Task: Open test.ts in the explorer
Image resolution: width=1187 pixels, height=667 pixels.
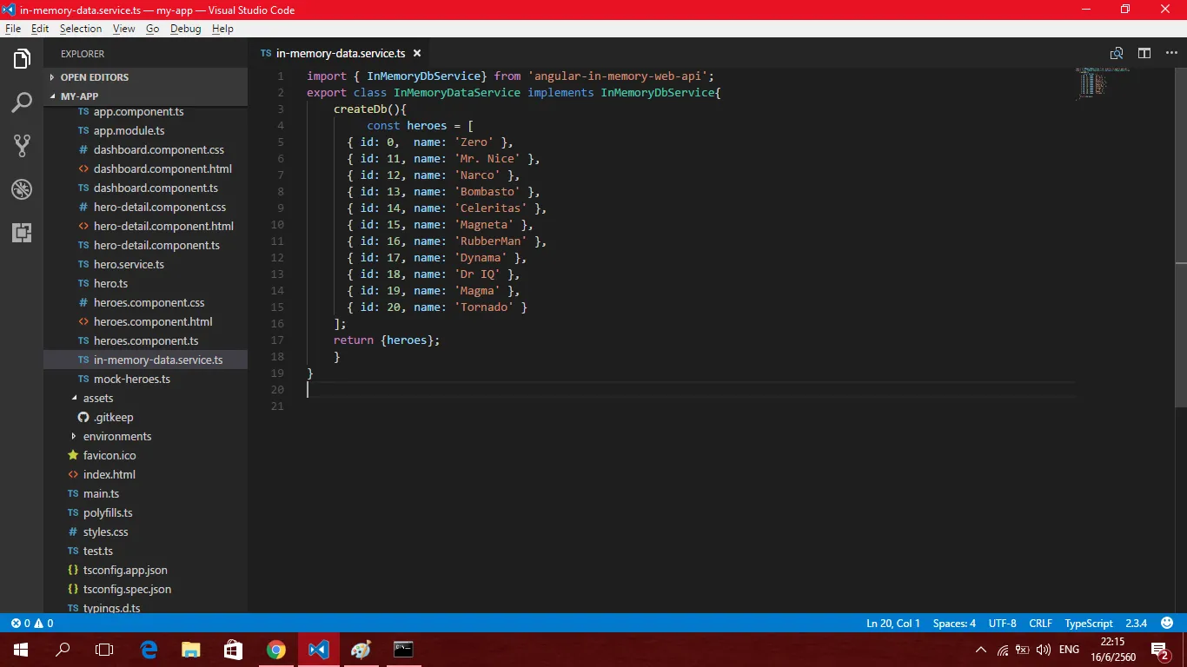Action: [98, 551]
